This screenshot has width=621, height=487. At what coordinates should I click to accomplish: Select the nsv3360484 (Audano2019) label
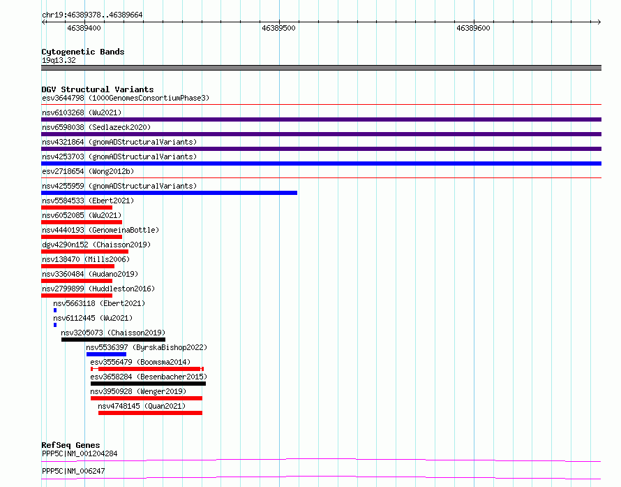[x=90, y=274]
